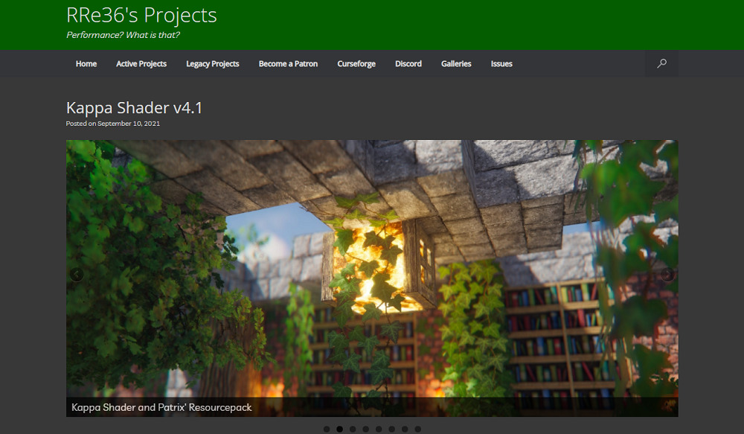The width and height of the screenshot is (744, 434).
Task: Go to previous slide arrow
Action: [x=77, y=275]
